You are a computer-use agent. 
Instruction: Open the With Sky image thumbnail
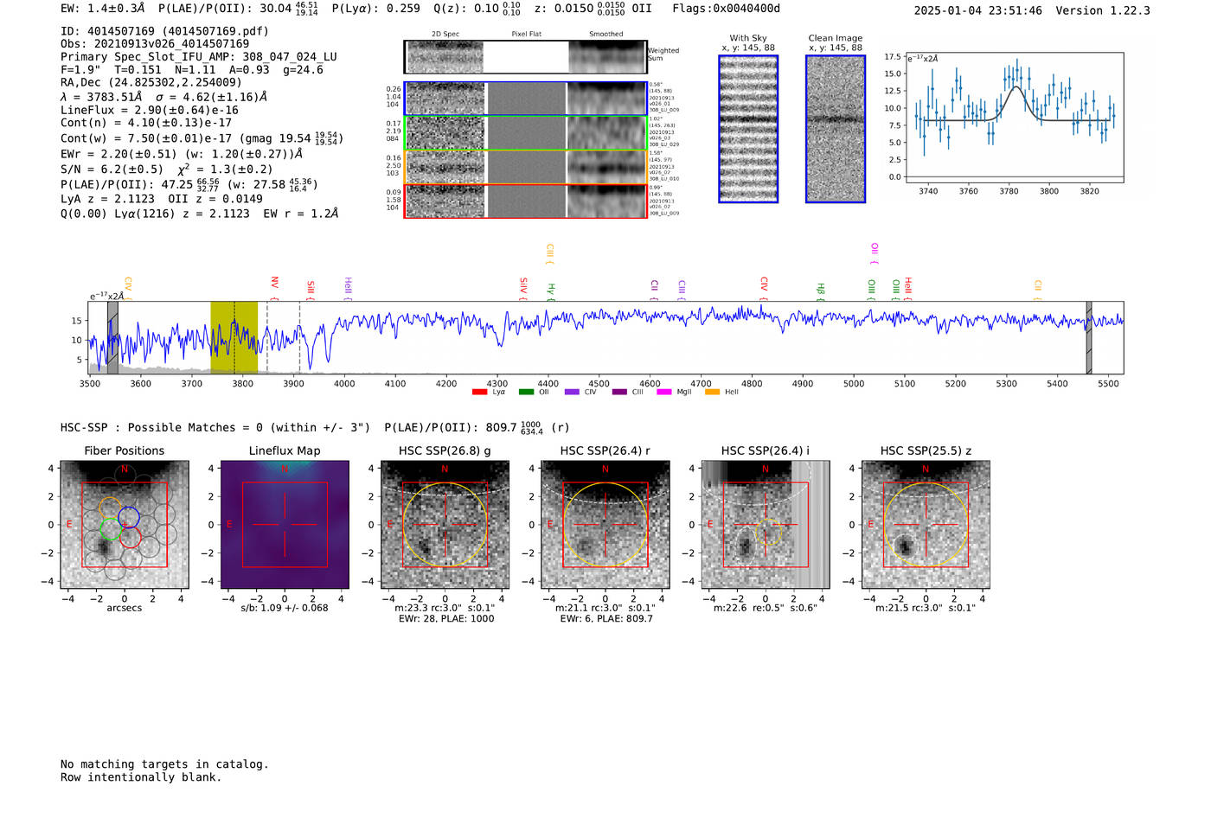pos(748,129)
